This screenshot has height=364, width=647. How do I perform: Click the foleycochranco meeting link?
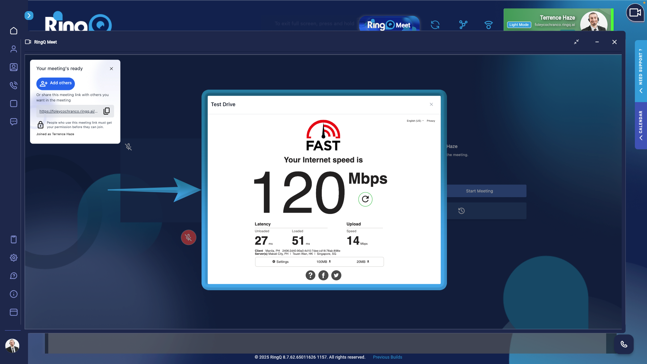[x=68, y=112]
